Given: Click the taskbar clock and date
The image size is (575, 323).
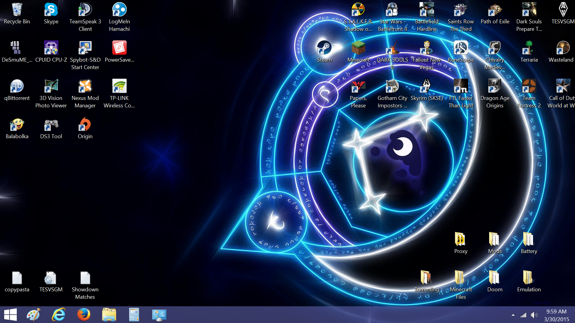Looking at the screenshot, I should tap(556, 315).
